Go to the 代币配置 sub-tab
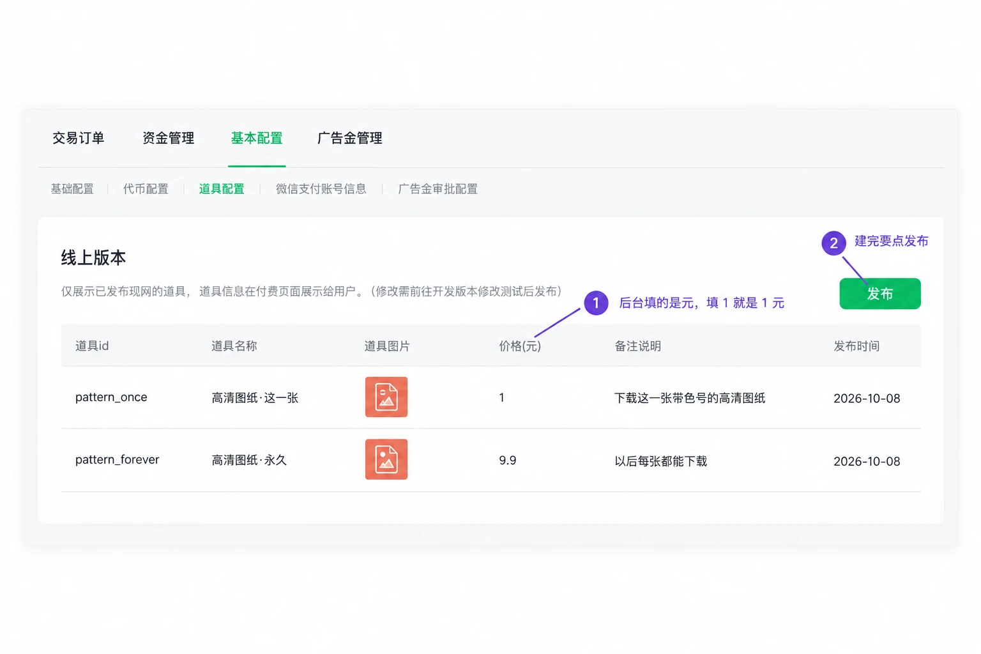The height and width of the screenshot is (654, 981). 146,189
